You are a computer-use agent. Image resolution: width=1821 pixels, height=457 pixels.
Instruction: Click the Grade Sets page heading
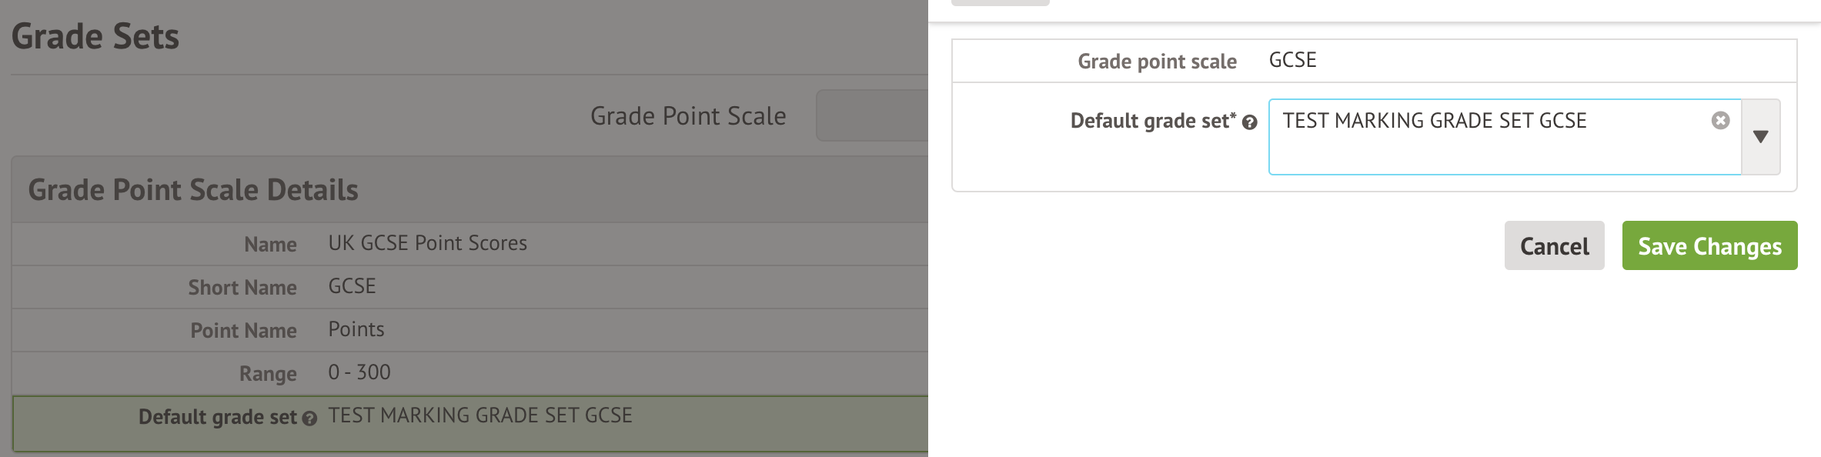pyautogui.click(x=95, y=36)
